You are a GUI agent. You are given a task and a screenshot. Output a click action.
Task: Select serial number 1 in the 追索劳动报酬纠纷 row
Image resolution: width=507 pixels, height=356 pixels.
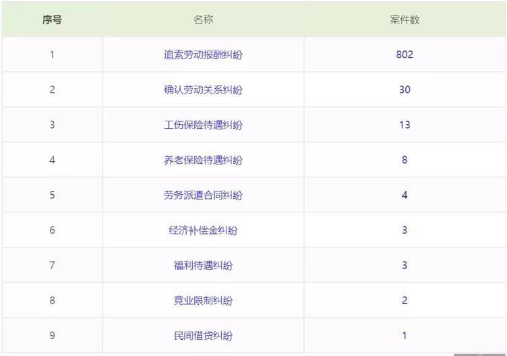52,55
